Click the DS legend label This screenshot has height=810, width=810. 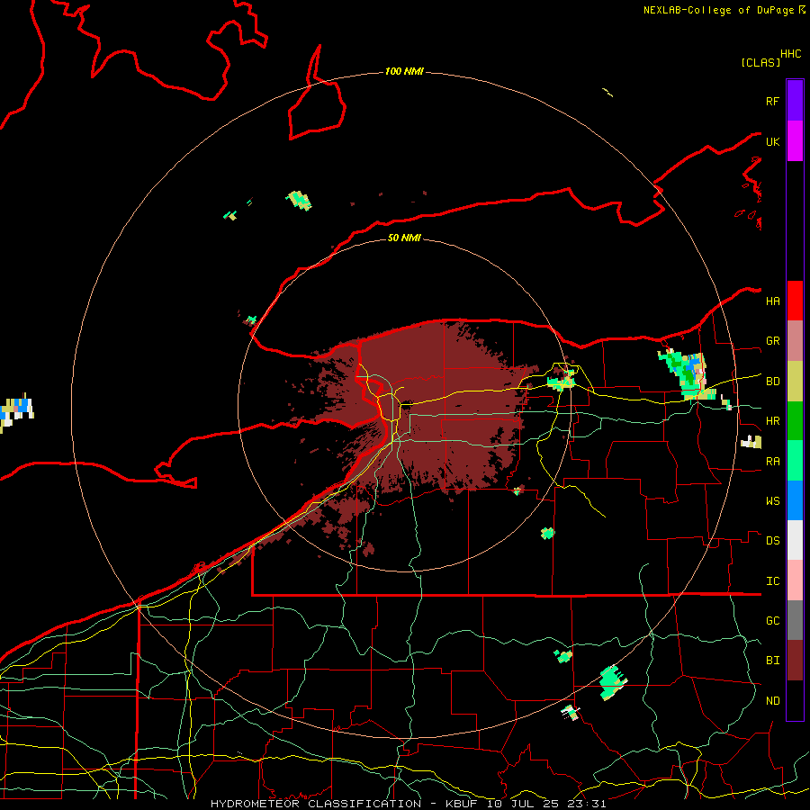point(772,540)
